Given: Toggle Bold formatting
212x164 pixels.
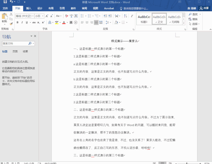Looking at the screenshot, I should tap(17, 22).
